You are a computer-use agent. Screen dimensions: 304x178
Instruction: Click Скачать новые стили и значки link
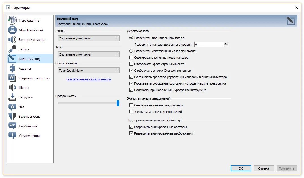click(89, 79)
